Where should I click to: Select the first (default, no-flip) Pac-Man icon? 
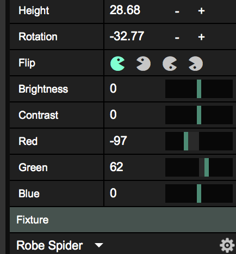tap(117, 63)
